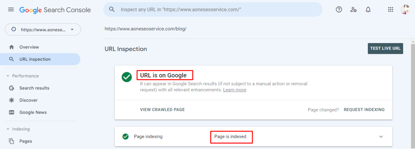Click the TEST LIVE URL button

385,48
